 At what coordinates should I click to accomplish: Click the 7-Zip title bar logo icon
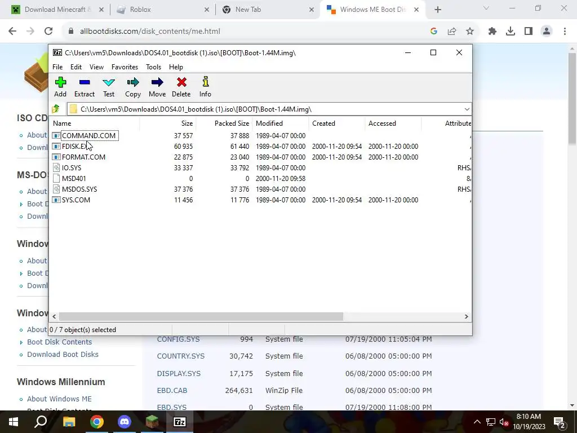[57, 52]
